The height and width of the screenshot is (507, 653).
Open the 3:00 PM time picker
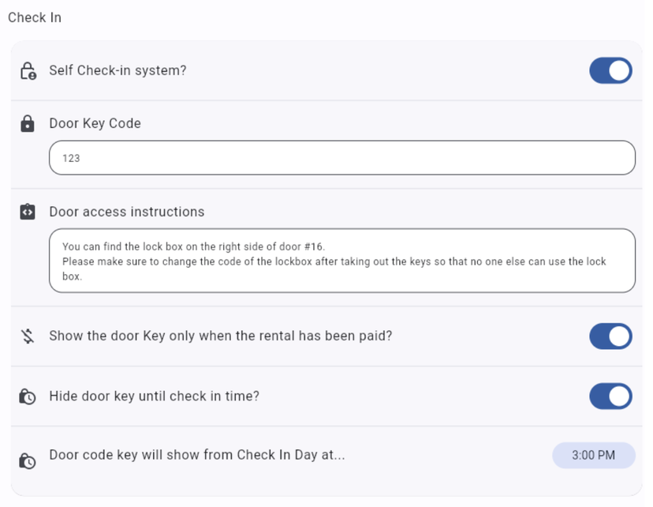[x=593, y=456]
